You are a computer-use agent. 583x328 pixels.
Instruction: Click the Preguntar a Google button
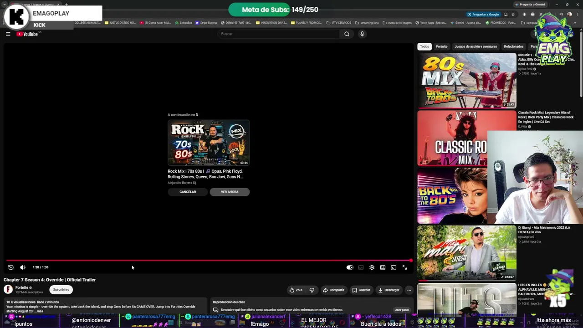coord(483,15)
